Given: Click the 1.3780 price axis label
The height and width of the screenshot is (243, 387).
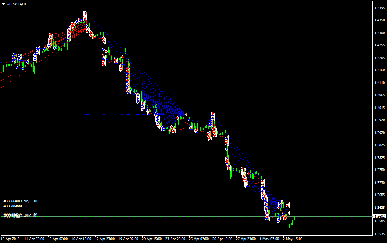Looking at the screenshot, I should pyautogui.click(x=379, y=170).
